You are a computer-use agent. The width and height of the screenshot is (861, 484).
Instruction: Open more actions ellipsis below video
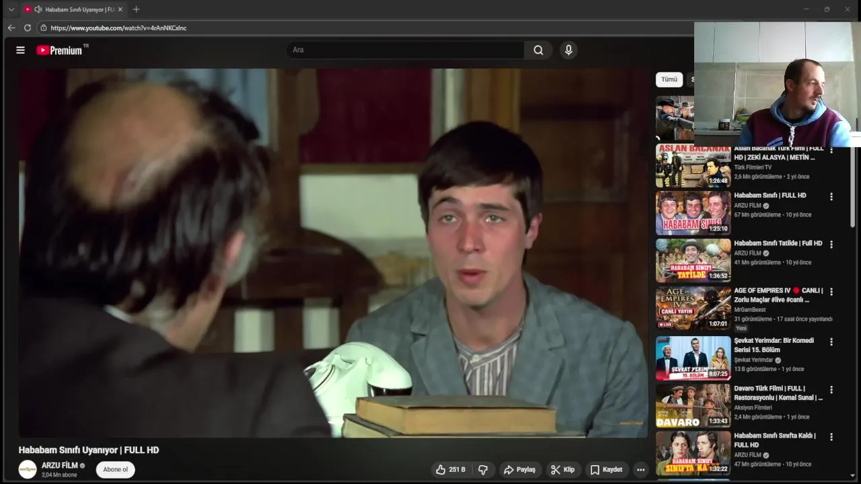pos(641,470)
